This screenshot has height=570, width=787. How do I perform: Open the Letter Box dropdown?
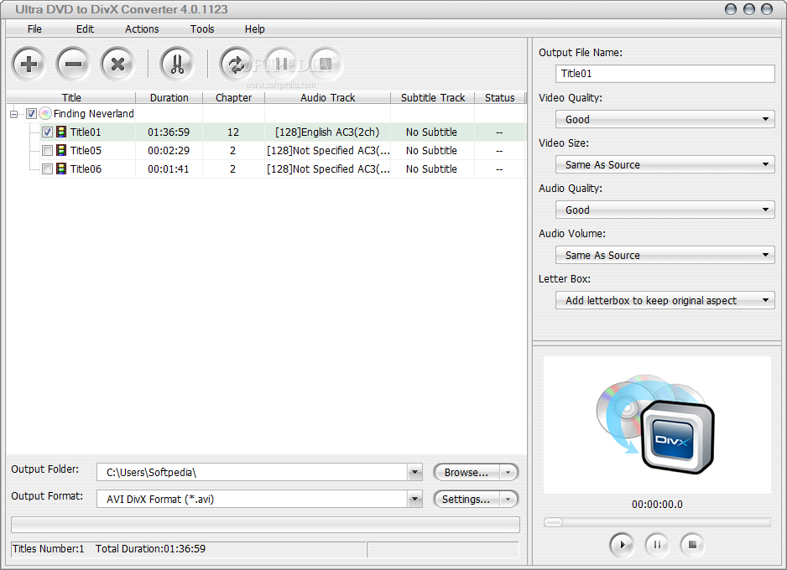665,300
